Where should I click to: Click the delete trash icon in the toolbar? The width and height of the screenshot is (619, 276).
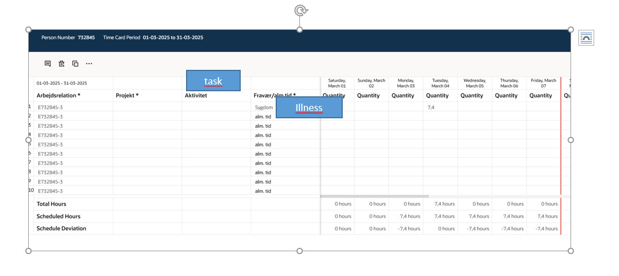click(x=61, y=64)
